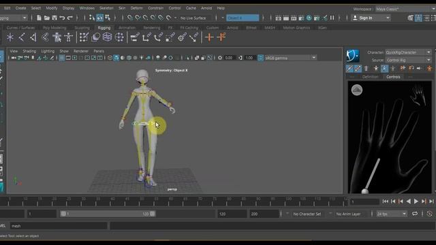Open the Quick Rig shelf icon
Screen dimensions: 436x245
(x=57, y=37)
